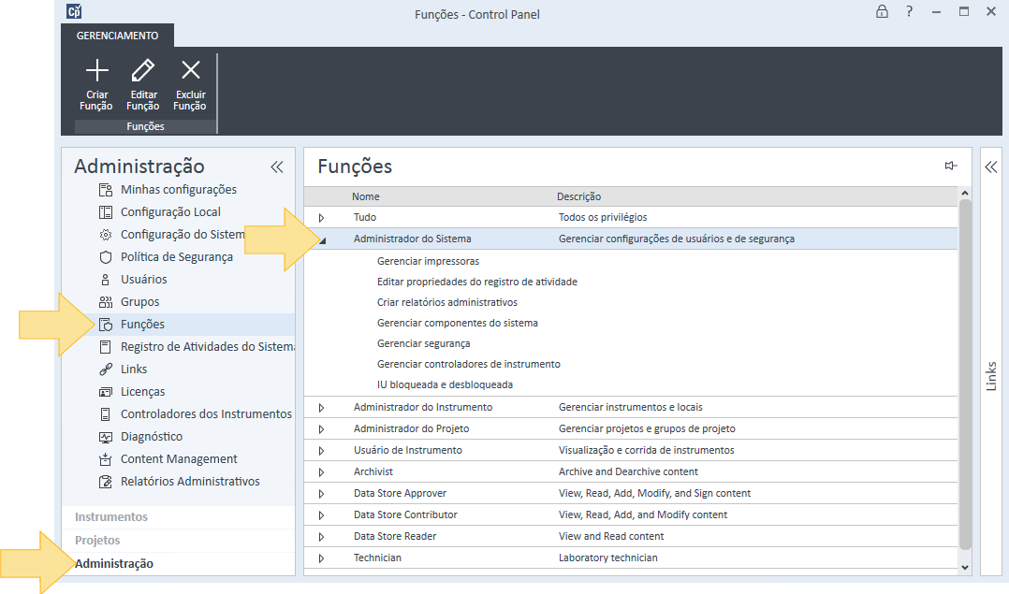
Task: Select Criar relatórios administrativos privilege
Action: click(447, 302)
